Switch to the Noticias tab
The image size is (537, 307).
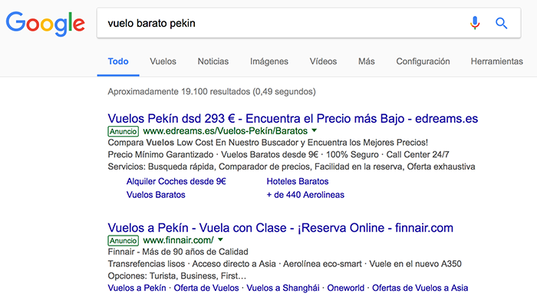[x=212, y=61]
